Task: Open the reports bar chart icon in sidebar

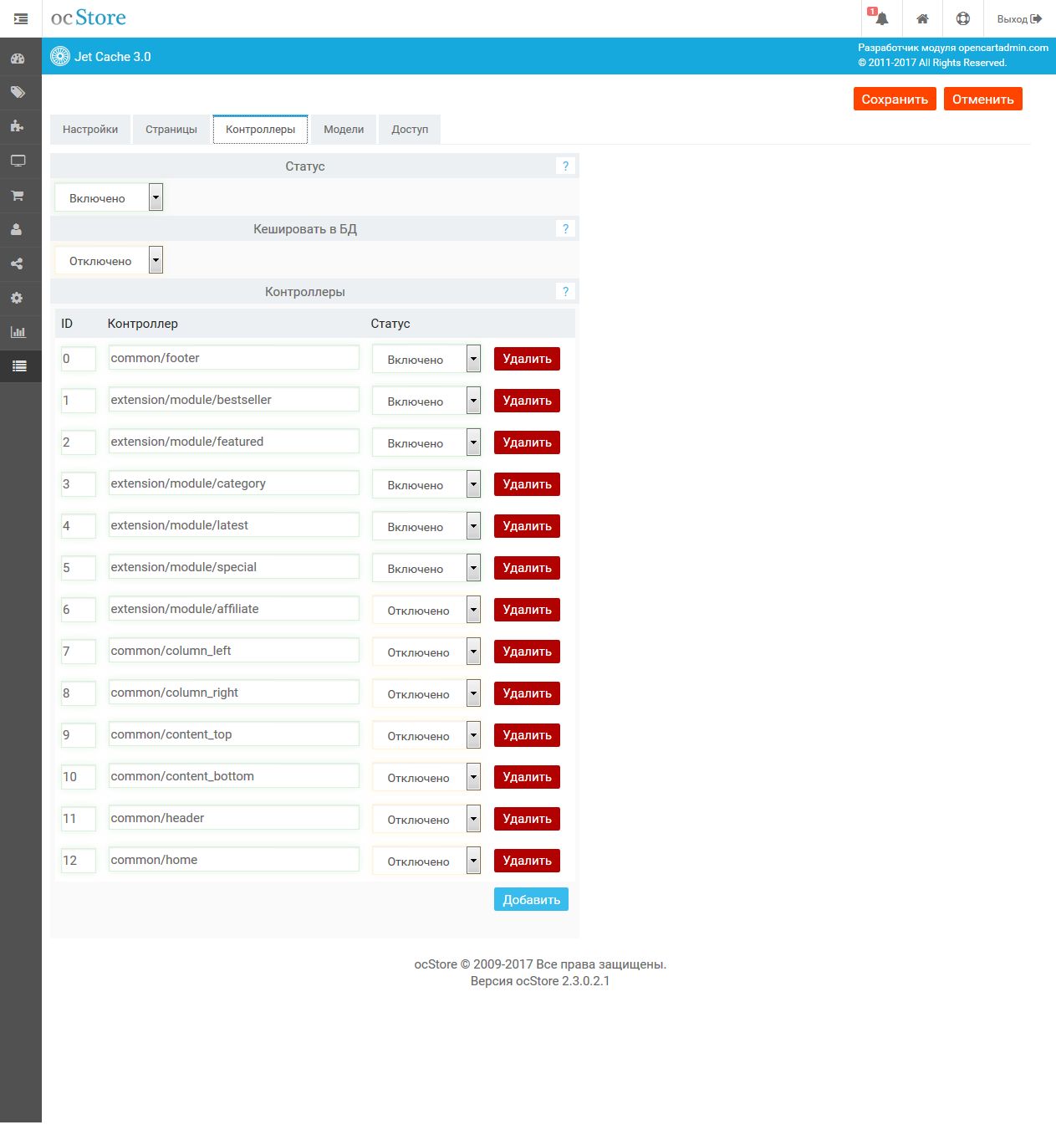Action: tap(18, 332)
